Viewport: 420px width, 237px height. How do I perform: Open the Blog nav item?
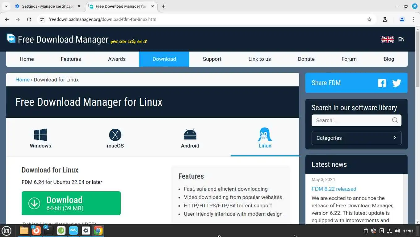[389, 59]
